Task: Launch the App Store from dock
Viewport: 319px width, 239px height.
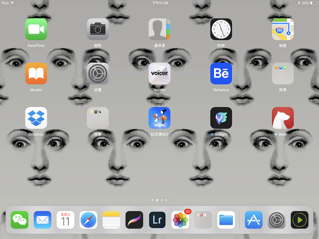Action: coord(254,220)
